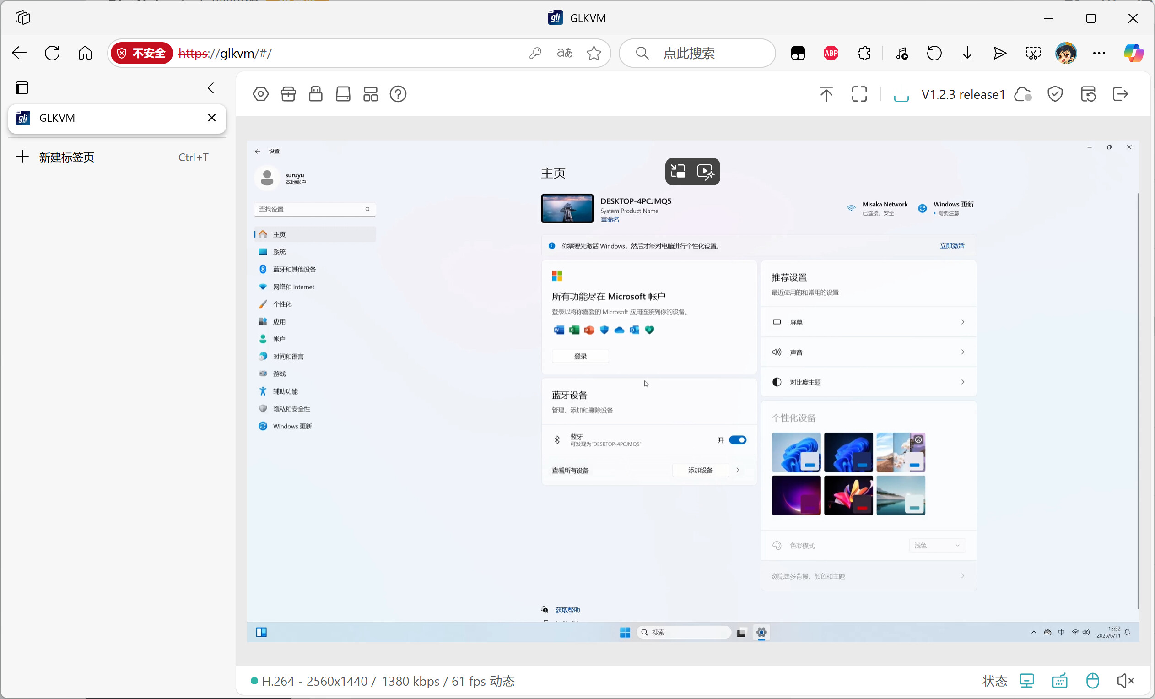Toggle the Bluetooth switch off

coord(737,440)
